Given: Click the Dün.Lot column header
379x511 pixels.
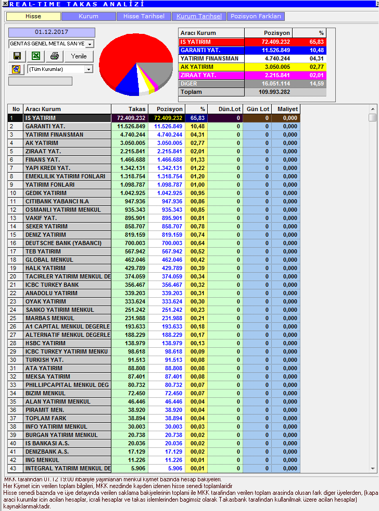Looking at the screenshot, I should (225, 109).
